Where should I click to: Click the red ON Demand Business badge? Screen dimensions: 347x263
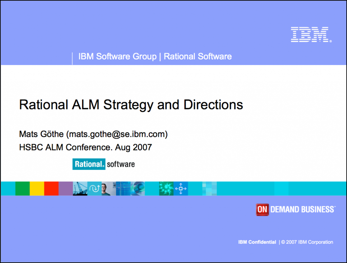point(263,209)
